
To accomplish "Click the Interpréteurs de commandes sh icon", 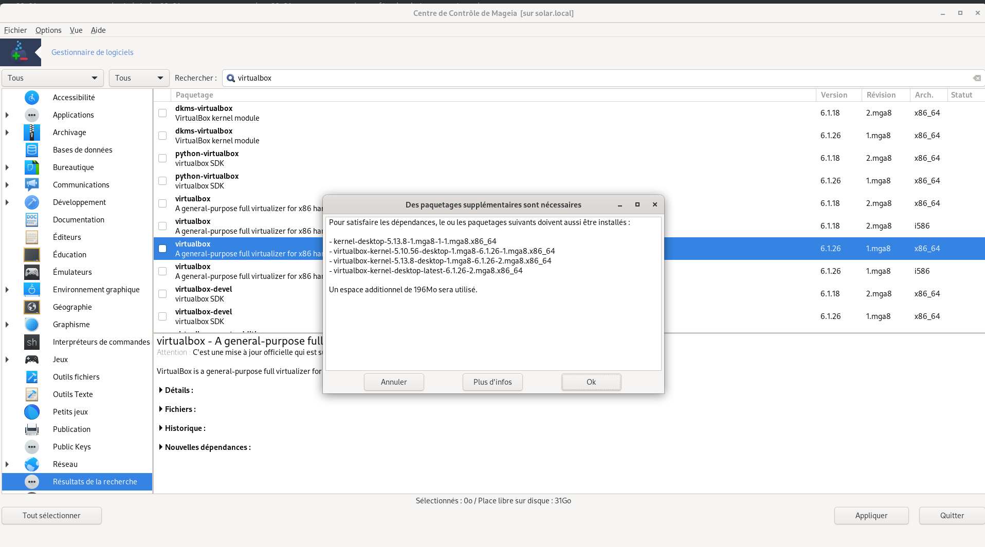I will [x=32, y=342].
